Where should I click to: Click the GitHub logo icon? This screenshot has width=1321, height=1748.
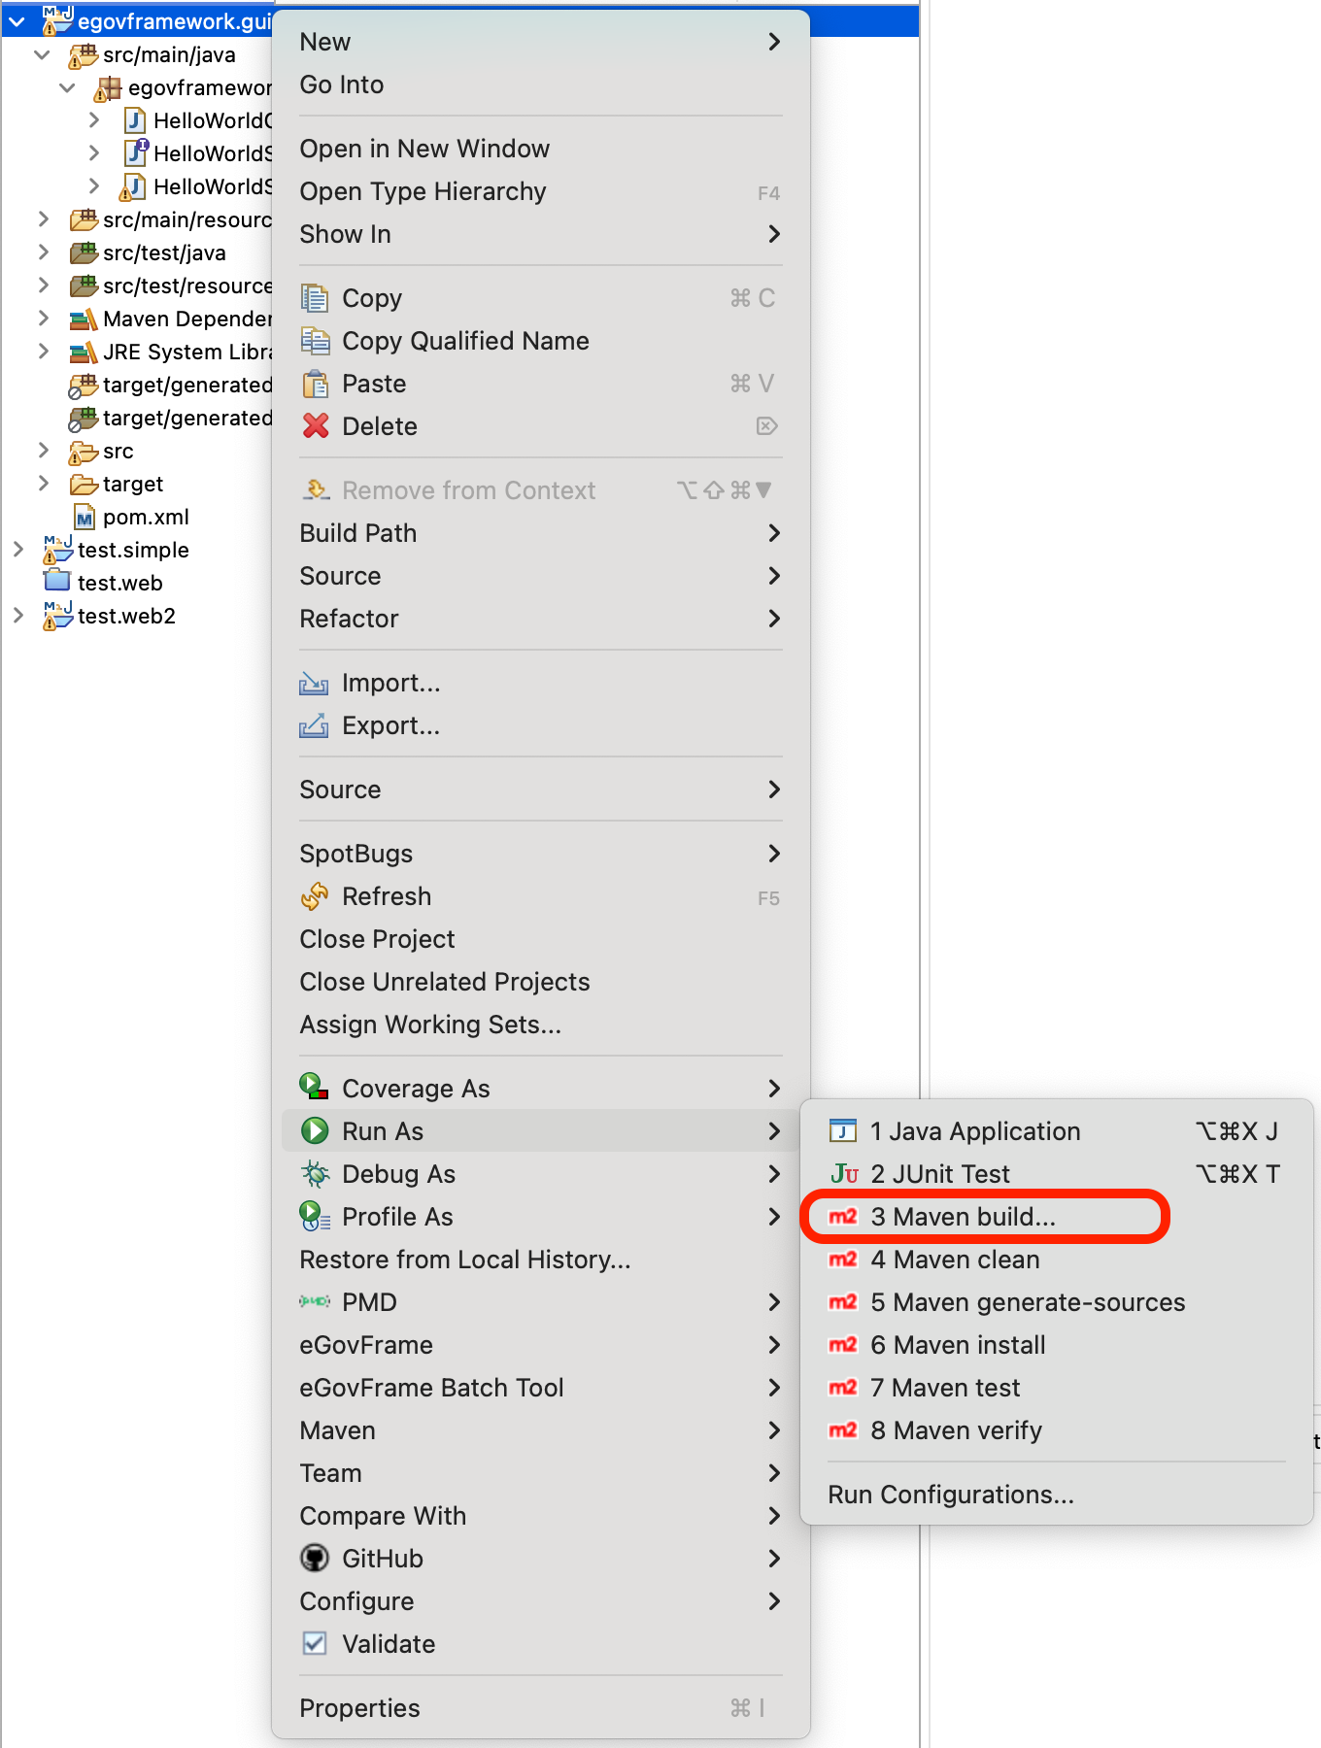[315, 1559]
